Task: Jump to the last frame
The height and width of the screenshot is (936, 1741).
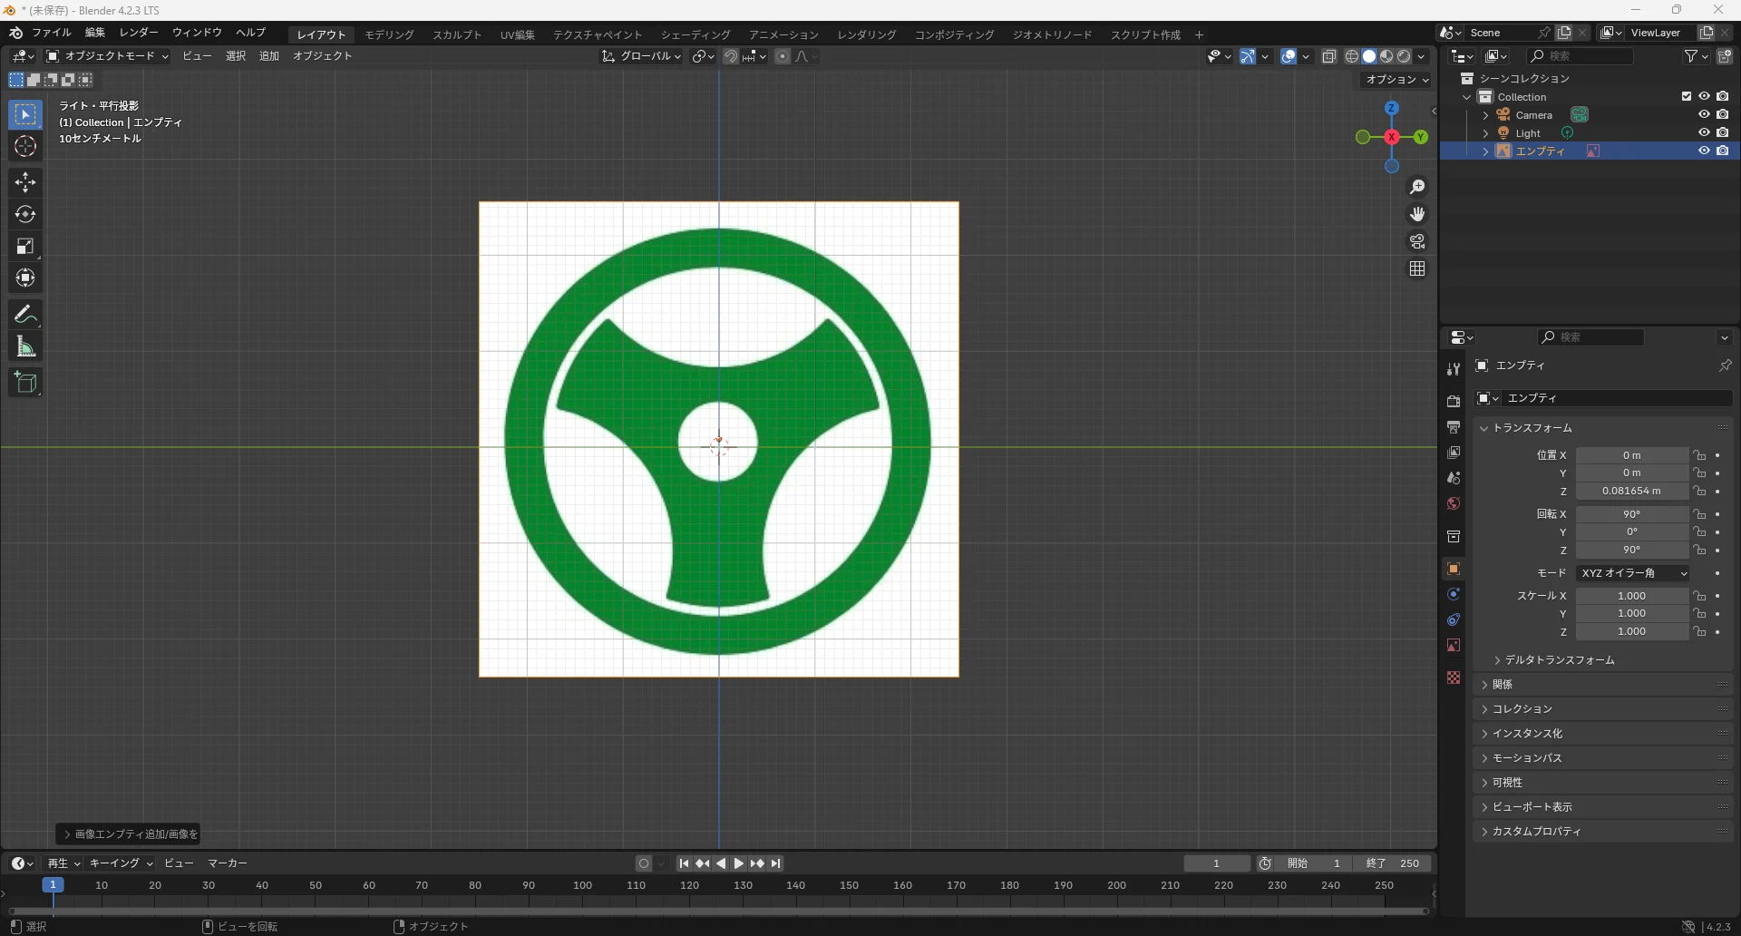Action: 775,863
